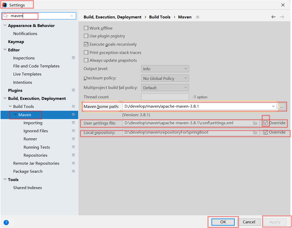The height and width of the screenshot is (228, 292).
Task: Select File and Code Templates
Action: [x=36, y=66]
